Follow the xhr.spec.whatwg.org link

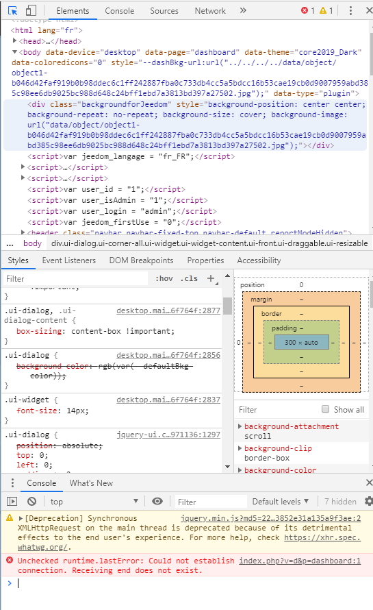pos(322,537)
